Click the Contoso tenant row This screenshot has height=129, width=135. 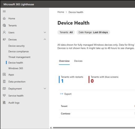pos(97,113)
